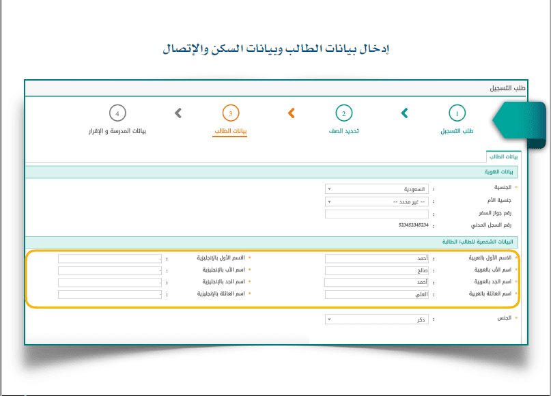This screenshot has width=551, height=396.
Task: Open the الجنس dropdown showing ذكر
Action: point(377,320)
